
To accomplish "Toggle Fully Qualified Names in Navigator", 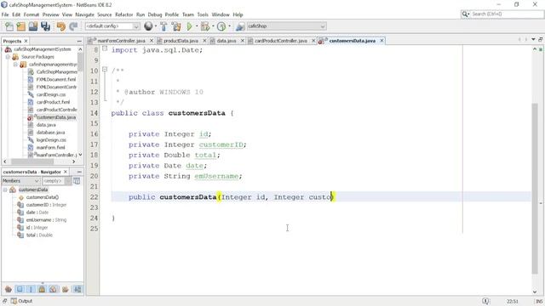I will (66, 289).
